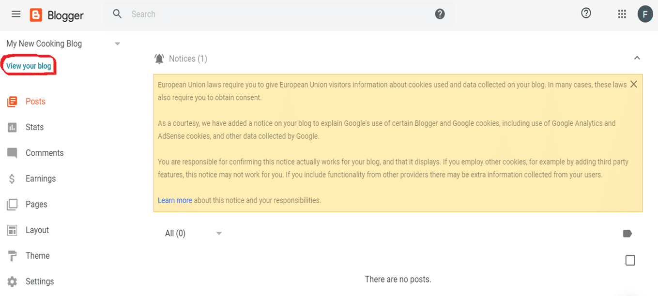Select Posts in the sidebar
The width and height of the screenshot is (658, 296).
(35, 102)
